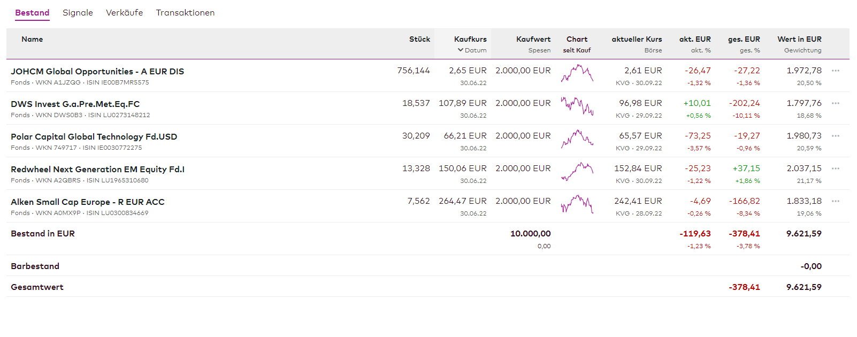Sort table by Stück column header
Screen dimensions: 857x337
419,39
